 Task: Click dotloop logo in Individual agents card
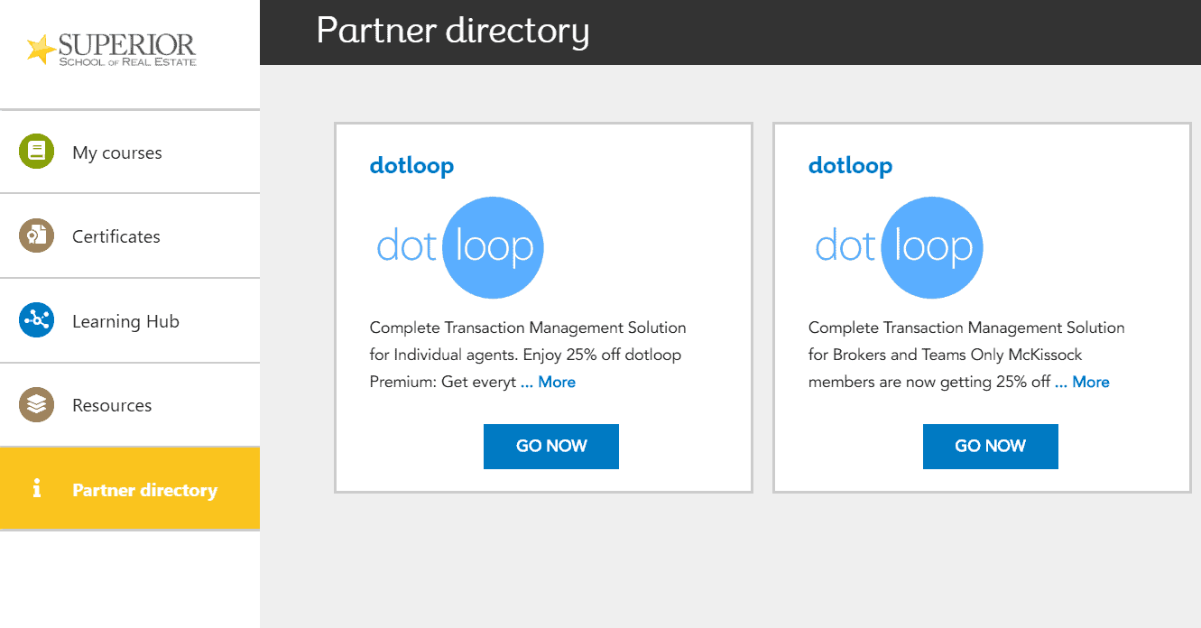click(460, 247)
